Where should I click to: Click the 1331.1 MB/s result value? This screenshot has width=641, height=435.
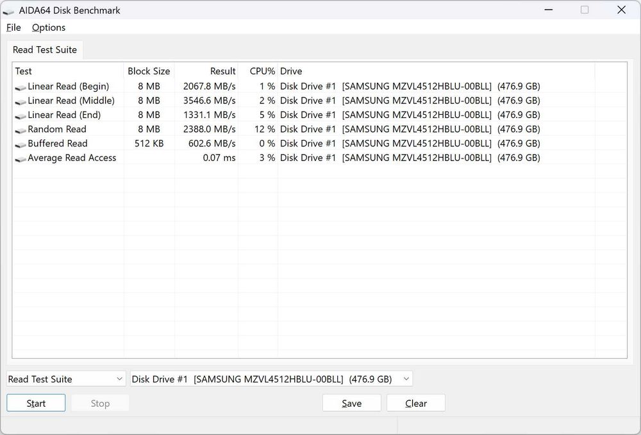210,115
